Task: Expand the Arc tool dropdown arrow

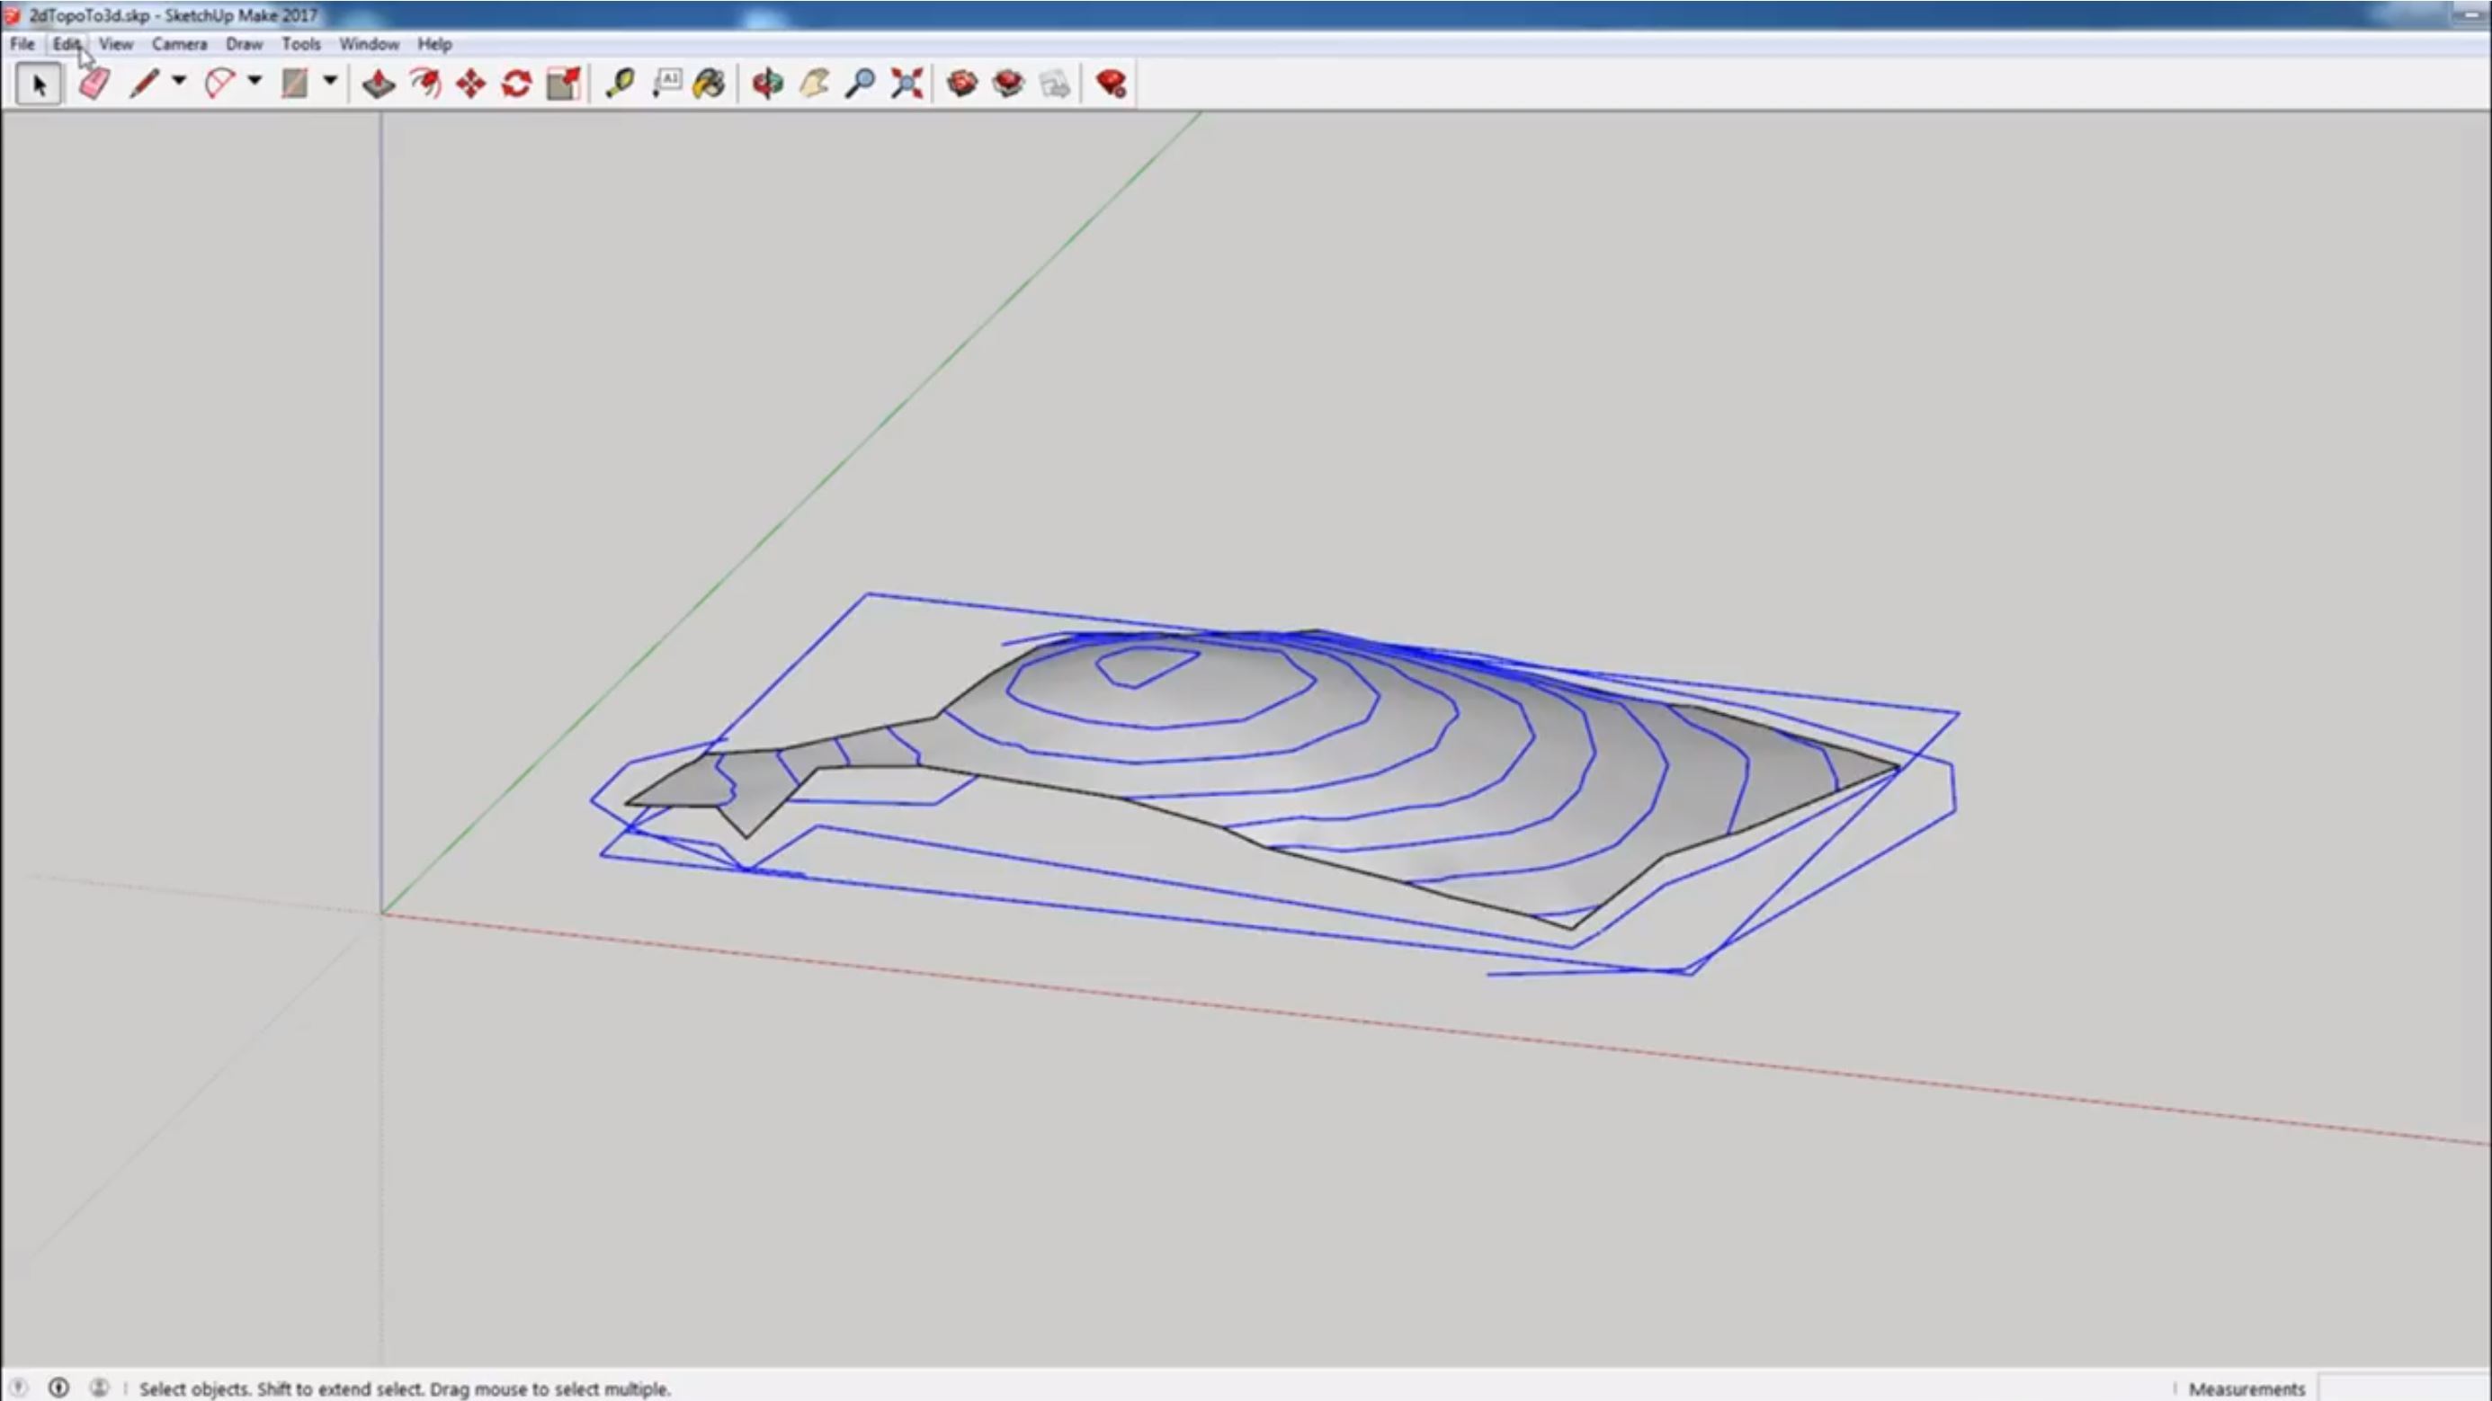Action: pos(255,81)
